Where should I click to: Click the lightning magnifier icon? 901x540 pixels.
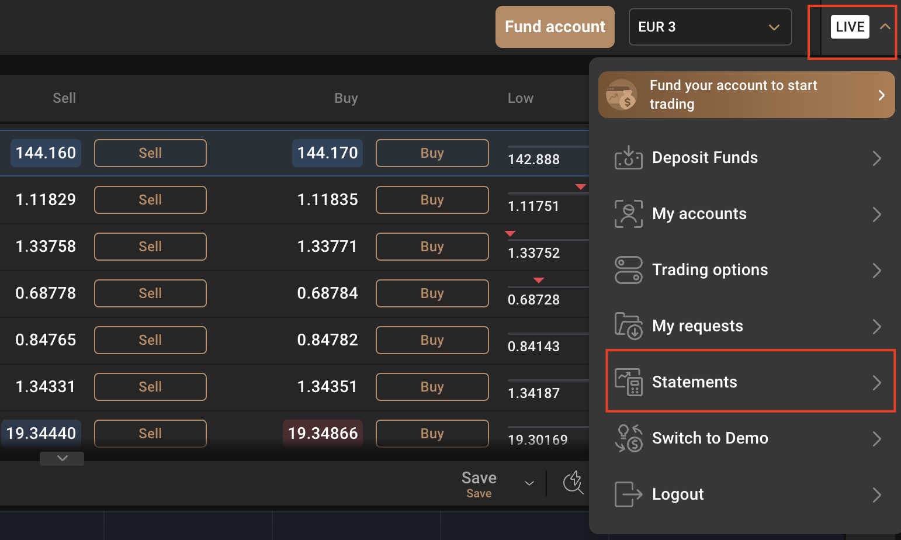click(573, 483)
